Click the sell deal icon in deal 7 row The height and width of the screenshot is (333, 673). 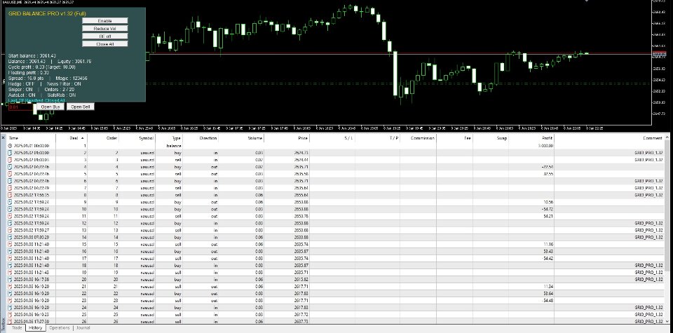[x=11, y=188]
